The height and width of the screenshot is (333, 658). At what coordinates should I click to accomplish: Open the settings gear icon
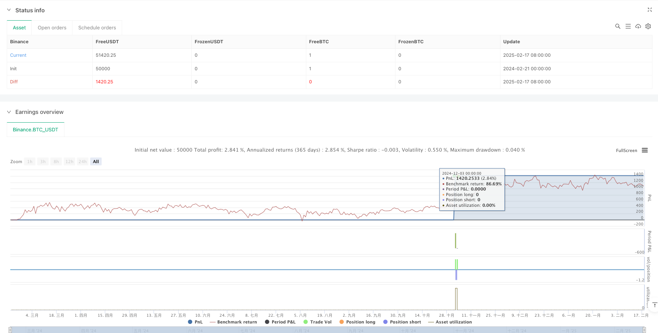tap(648, 26)
